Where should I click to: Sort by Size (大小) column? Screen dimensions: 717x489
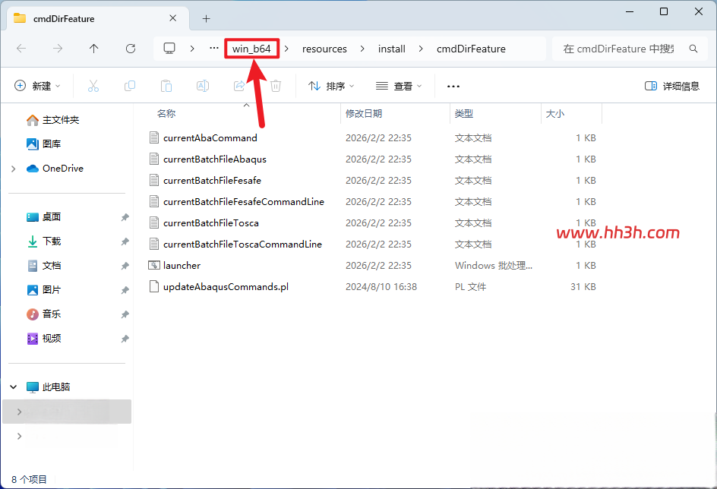pos(554,113)
